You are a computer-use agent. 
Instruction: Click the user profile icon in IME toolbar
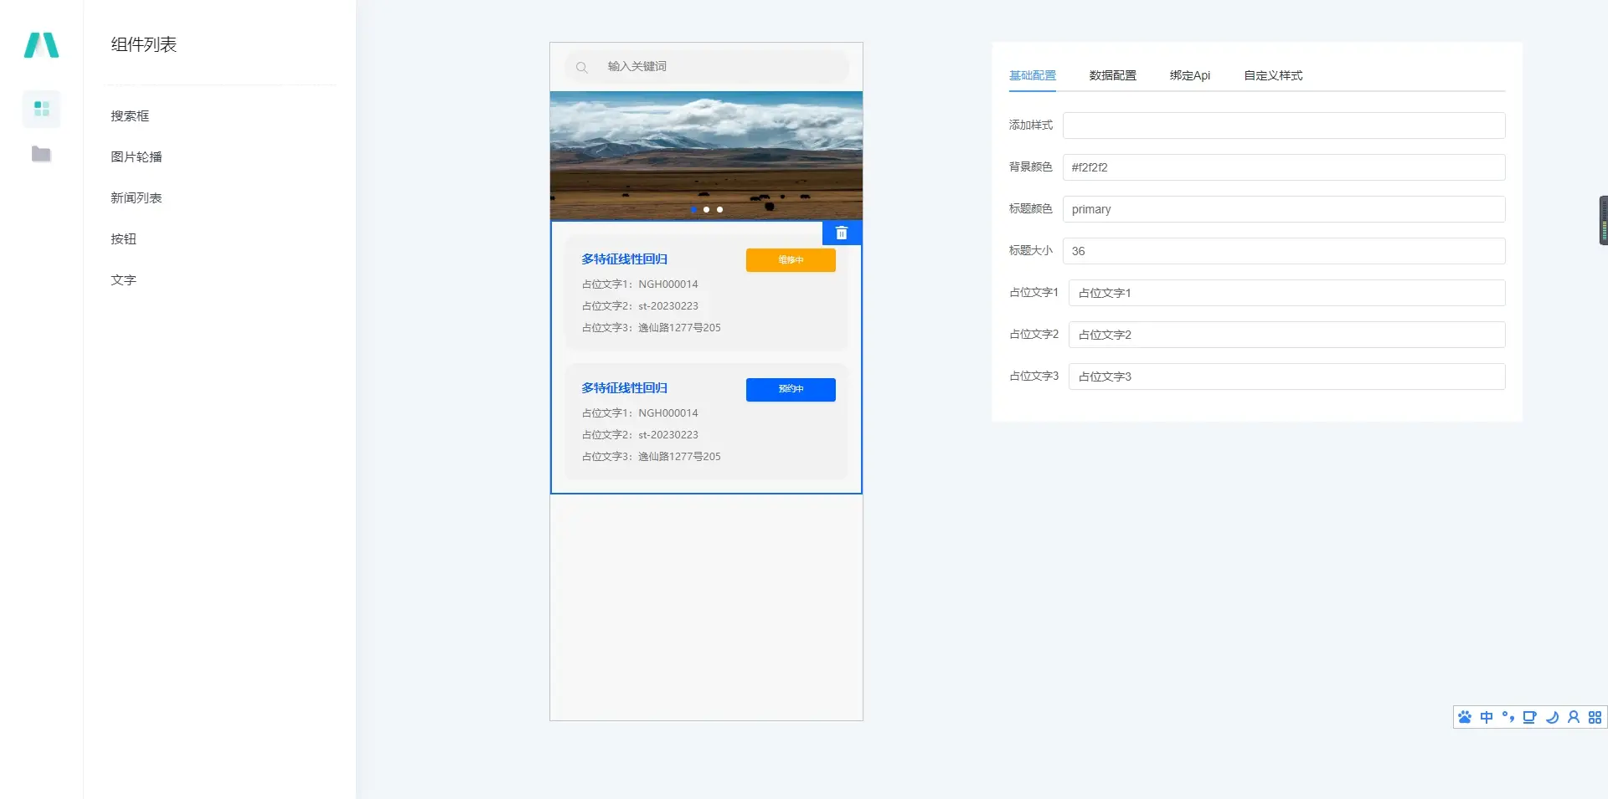(x=1574, y=717)
